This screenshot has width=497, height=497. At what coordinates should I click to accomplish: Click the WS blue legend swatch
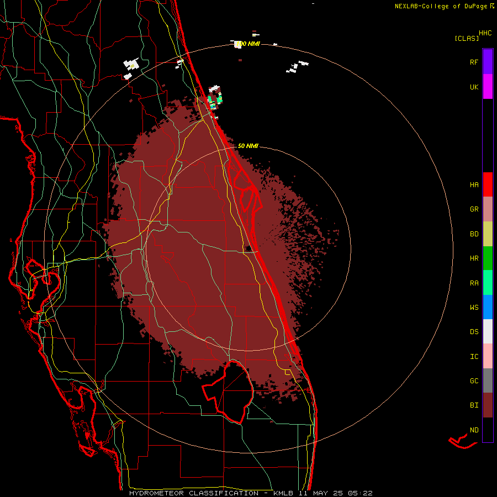coord(488,307)
